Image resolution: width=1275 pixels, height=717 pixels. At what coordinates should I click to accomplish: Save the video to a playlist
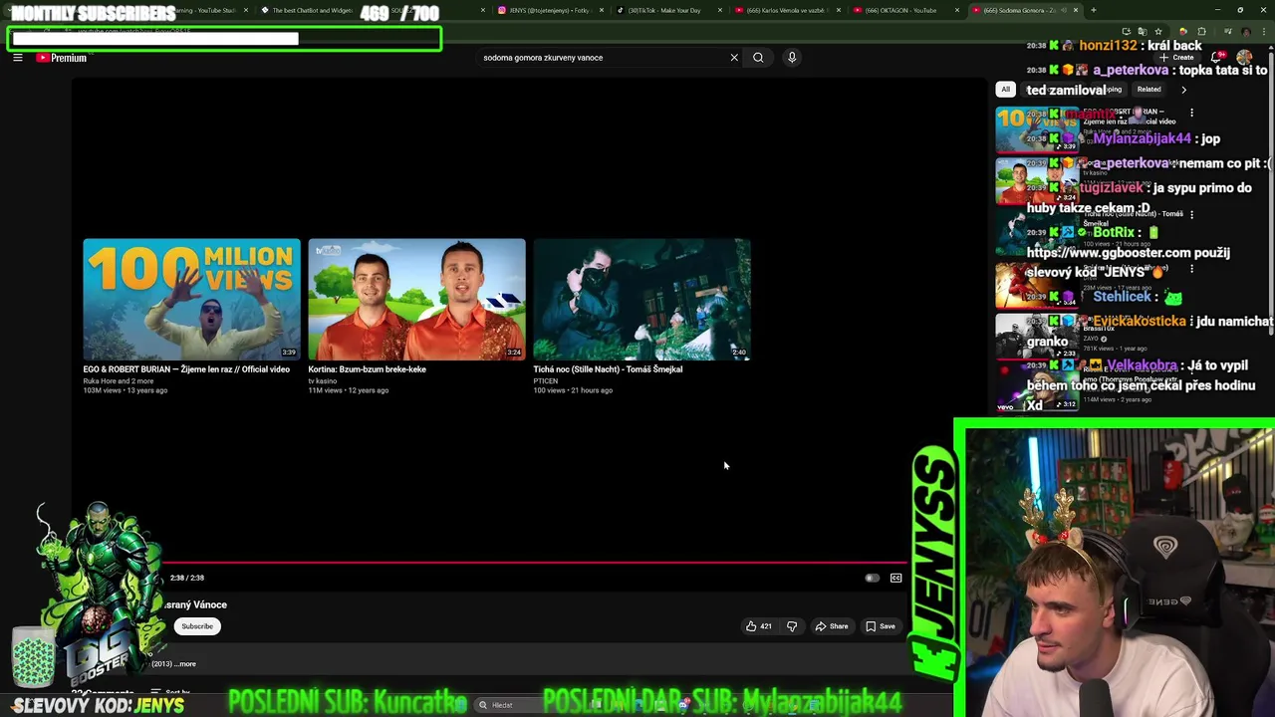tap(881, 626)
